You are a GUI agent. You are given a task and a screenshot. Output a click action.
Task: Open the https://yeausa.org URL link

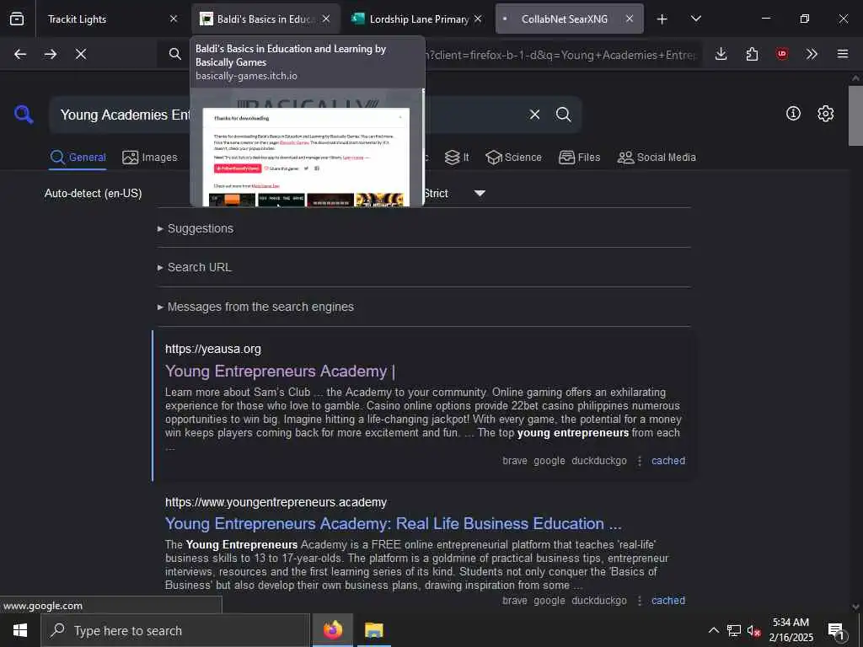[x=213, y=349]
